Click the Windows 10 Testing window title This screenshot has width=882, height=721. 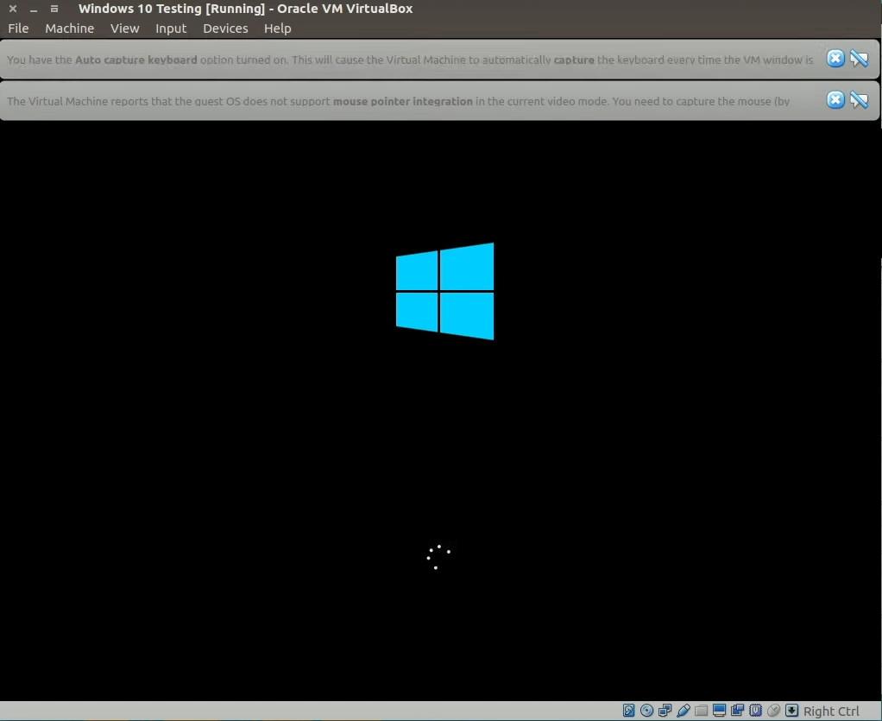(x=245, y=9)
